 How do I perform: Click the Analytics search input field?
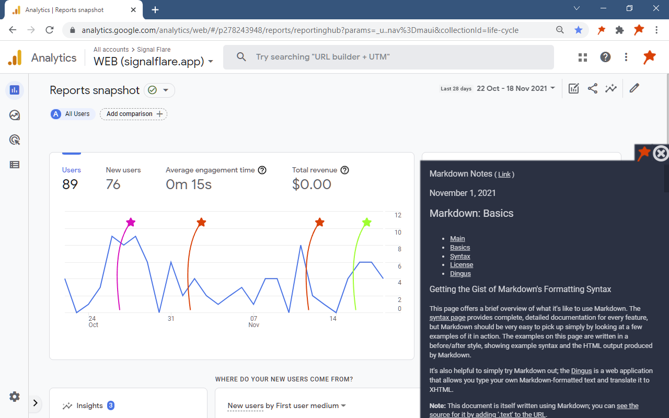pos(388,57)
